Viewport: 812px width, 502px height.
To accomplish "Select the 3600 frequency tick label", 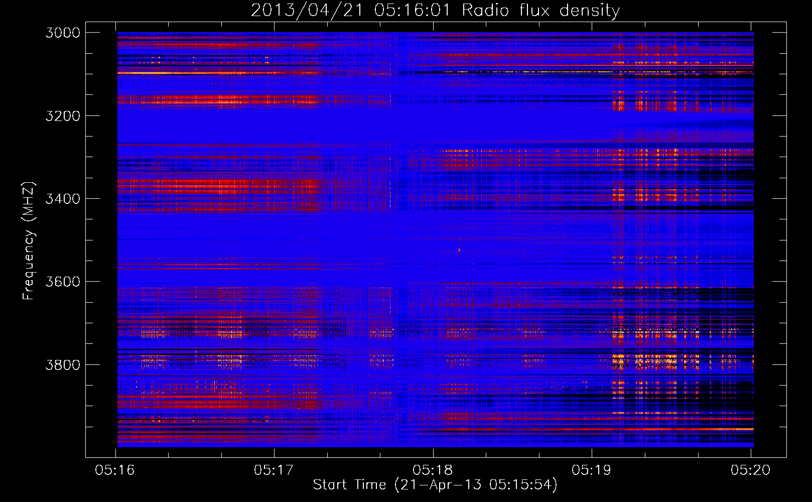I will pyautogui.click(x=63, y=282).
